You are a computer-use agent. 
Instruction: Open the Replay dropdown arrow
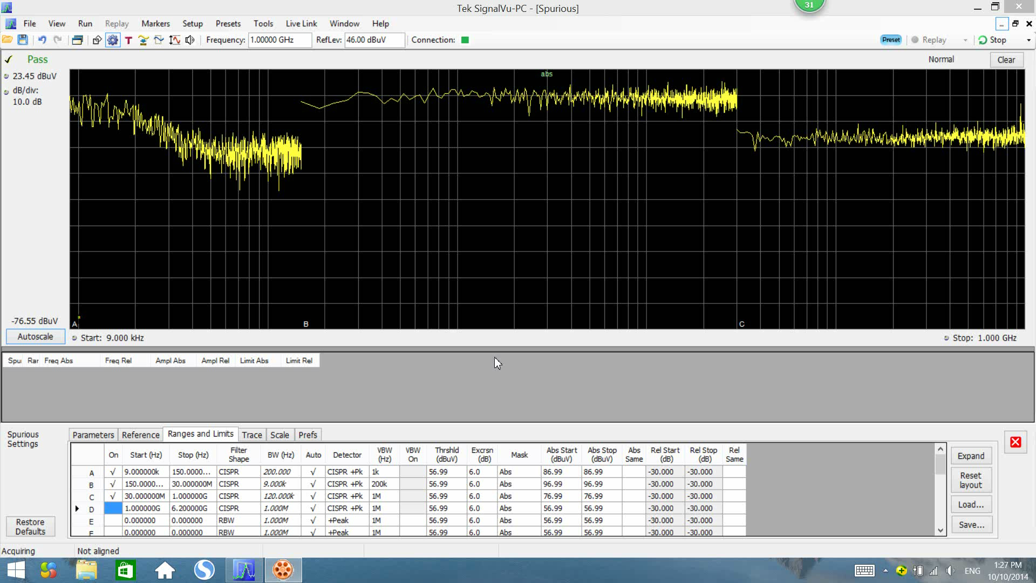click(x=965, y=40)
